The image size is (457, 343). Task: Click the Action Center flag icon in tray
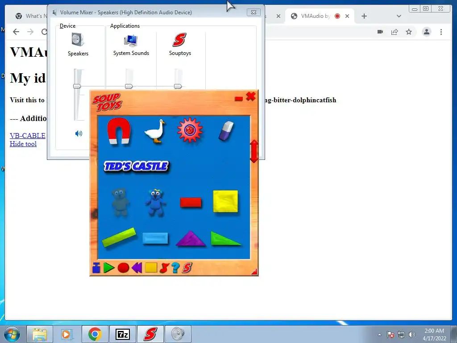click(x=391, y=335)
